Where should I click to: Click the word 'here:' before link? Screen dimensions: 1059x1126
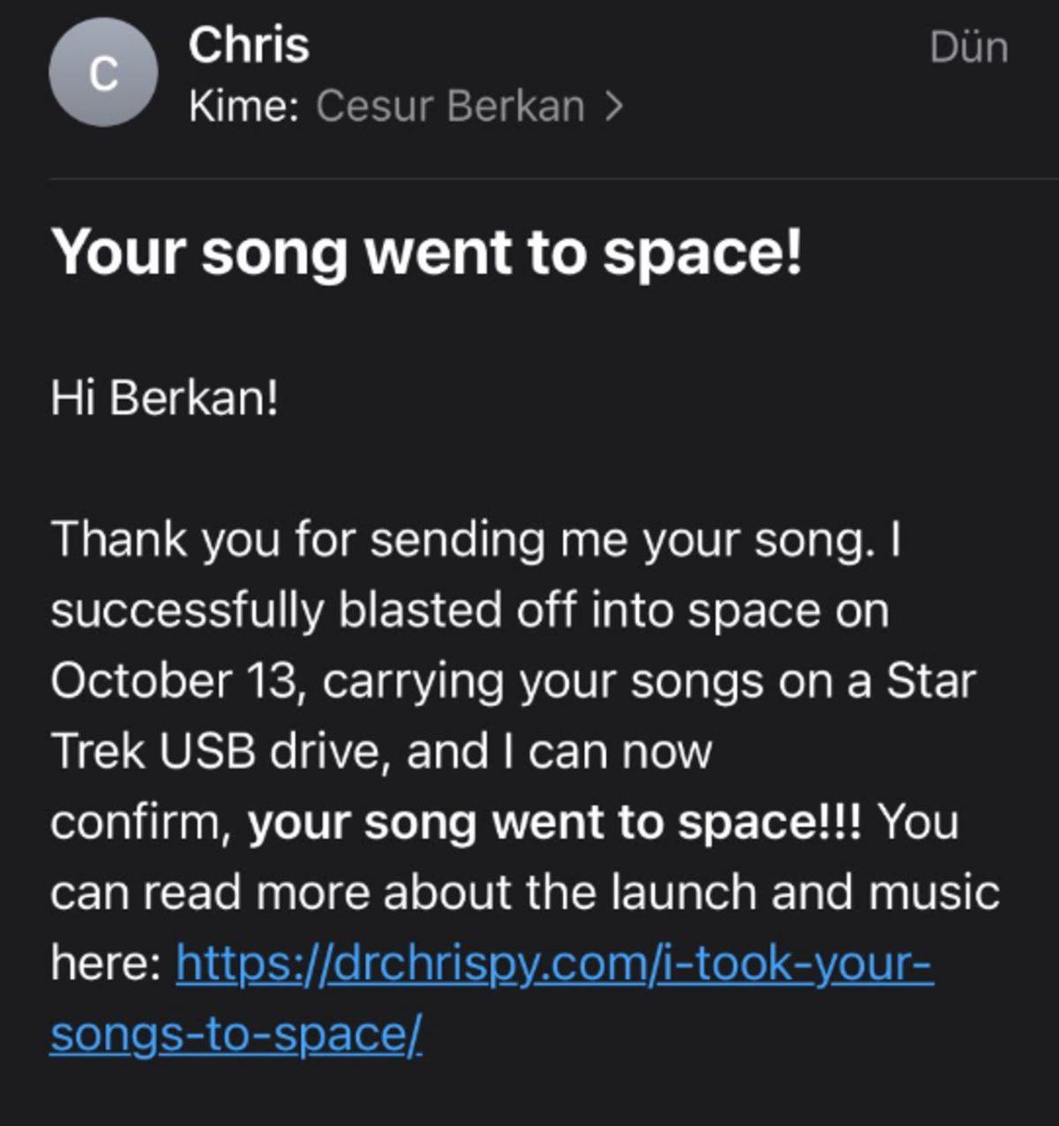tap(105, 963)
